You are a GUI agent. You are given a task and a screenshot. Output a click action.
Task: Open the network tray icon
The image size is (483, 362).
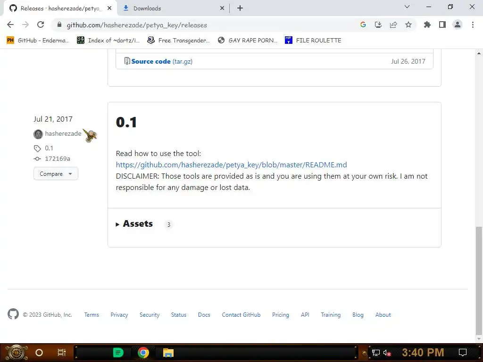375,353
